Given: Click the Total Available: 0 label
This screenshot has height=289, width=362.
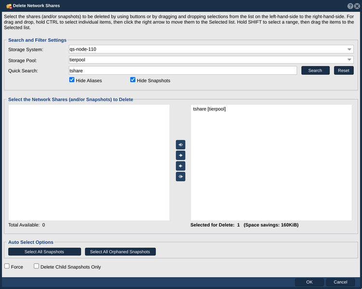Looking at the screenshot, I should click(27, 225).
